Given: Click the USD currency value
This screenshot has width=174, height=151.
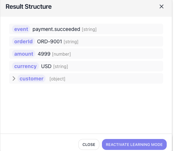Looking at the screenshot, I should 46,66.
